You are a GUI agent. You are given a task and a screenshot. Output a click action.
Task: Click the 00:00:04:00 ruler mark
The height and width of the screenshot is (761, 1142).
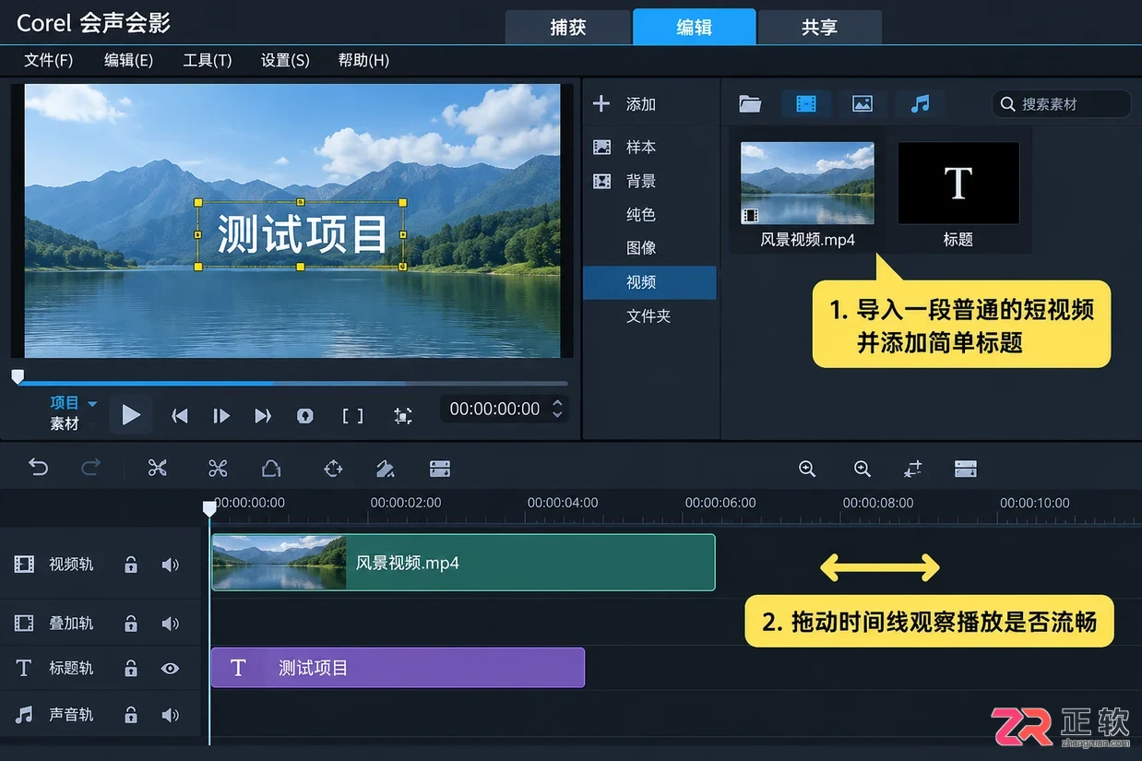pos(563,503)
